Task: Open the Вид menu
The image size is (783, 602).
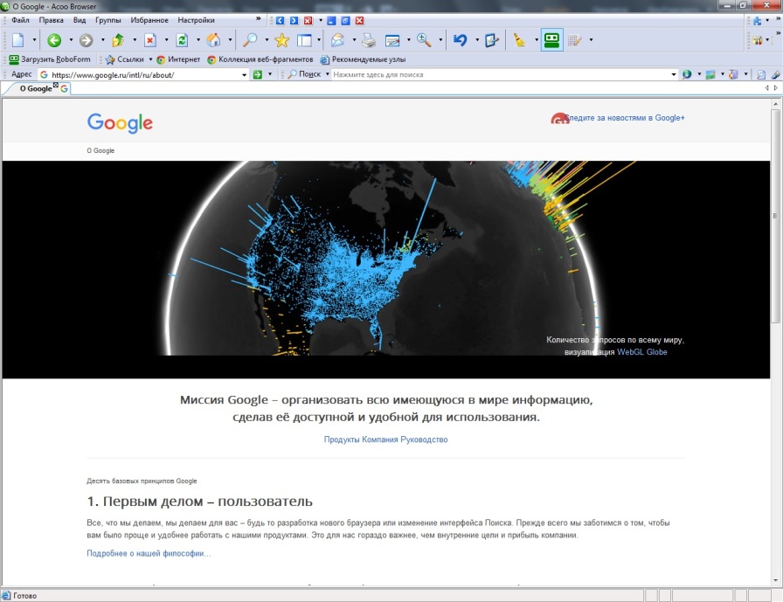Action: tap(80, 20)
